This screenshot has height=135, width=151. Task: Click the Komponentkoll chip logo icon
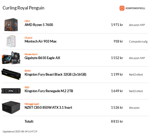(x=122, y=8)
